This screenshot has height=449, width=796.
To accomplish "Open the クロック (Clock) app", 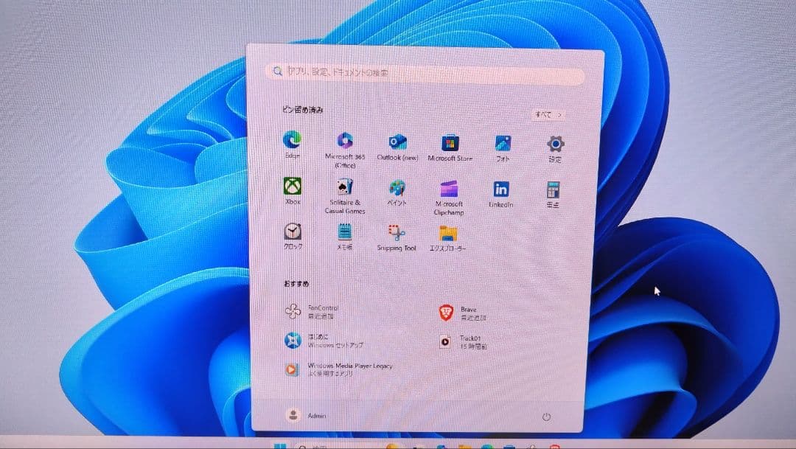I will pos(293,234).
